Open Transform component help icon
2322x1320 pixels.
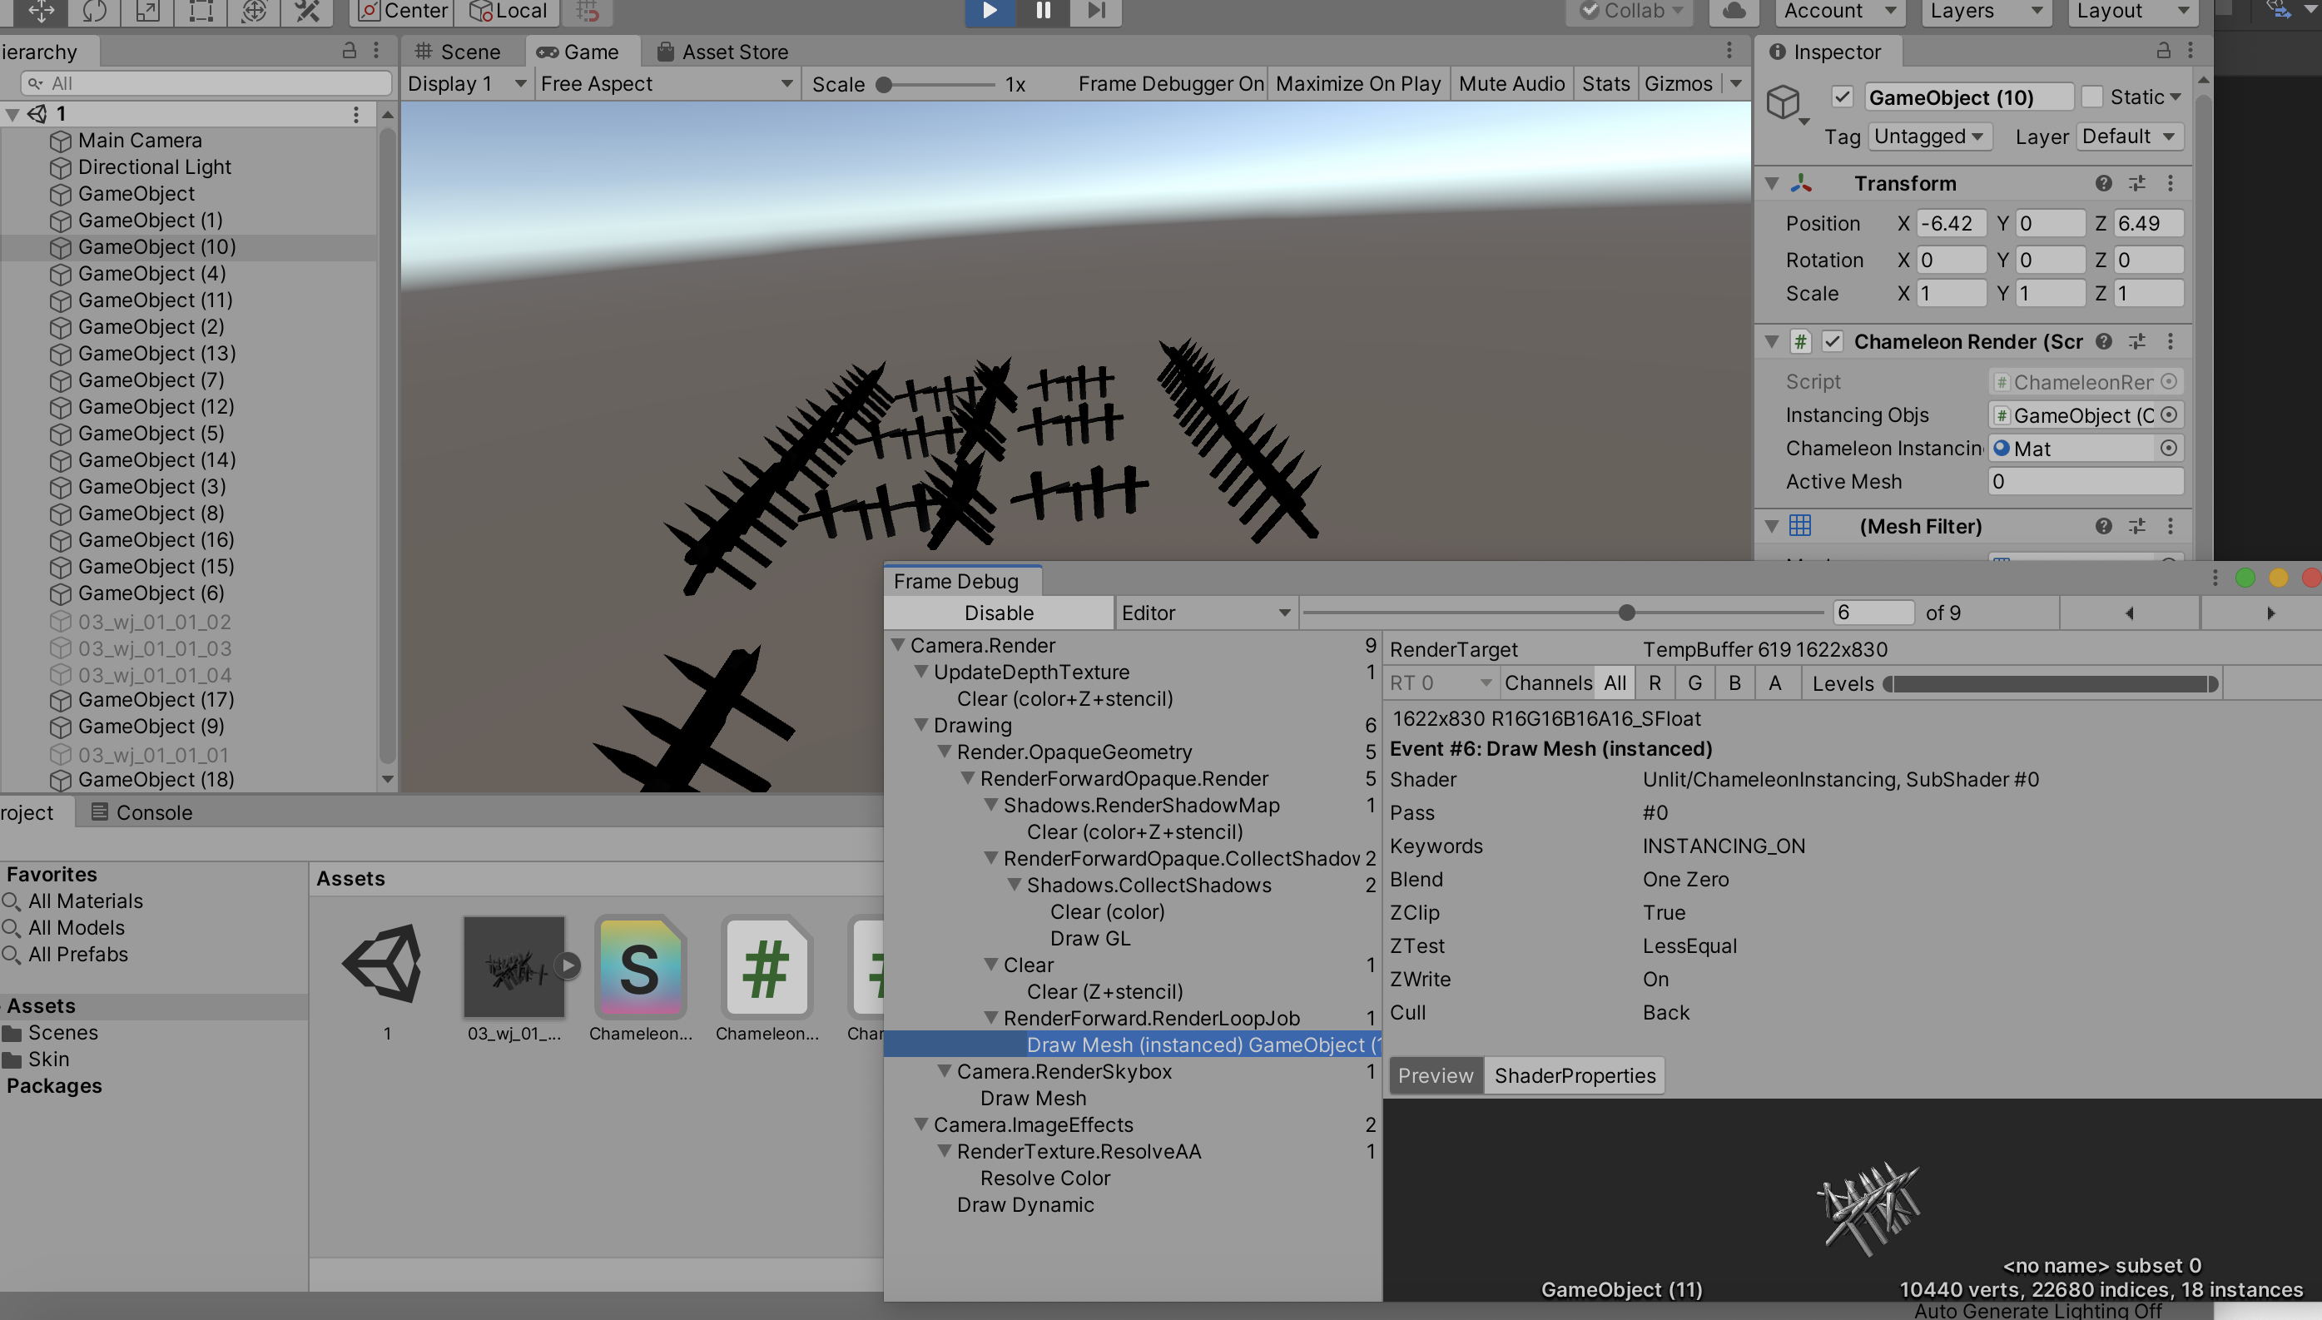coord(2102,183)
